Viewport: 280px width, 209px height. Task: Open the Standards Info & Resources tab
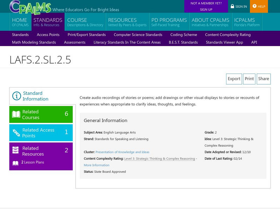tap(48, 22)
